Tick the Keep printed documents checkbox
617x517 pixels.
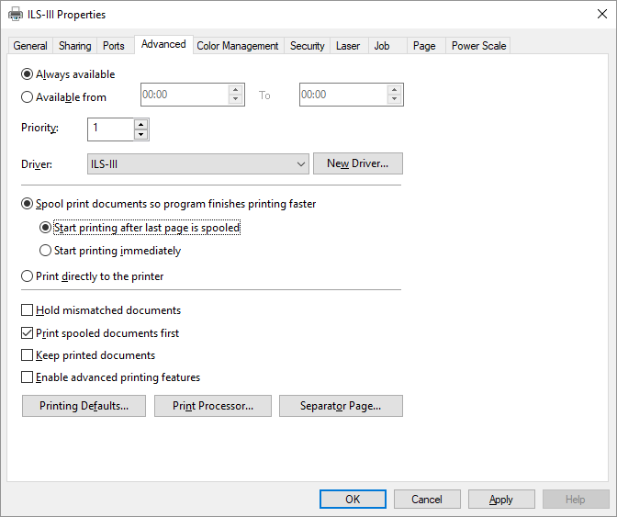27,354
